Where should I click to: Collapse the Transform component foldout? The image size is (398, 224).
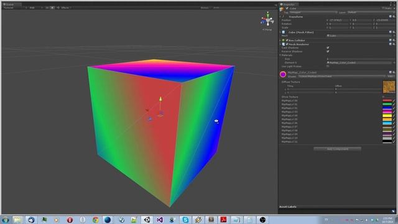[x=280, y=17]
